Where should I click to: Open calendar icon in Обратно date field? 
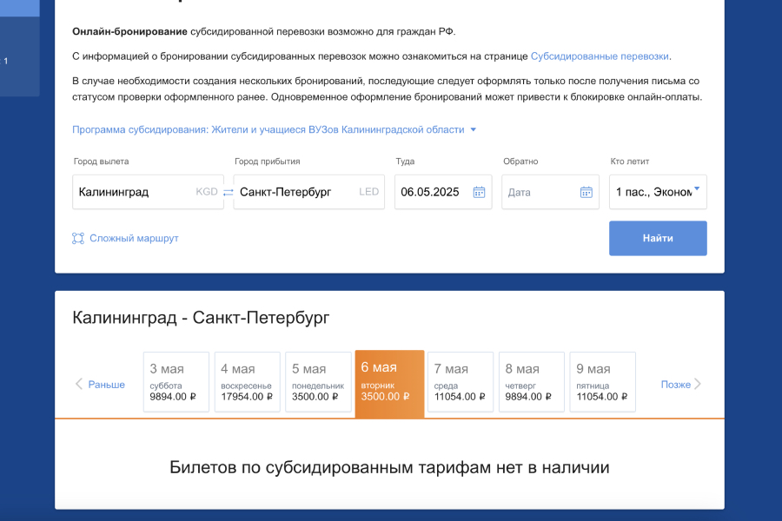[x=586, y=192]
